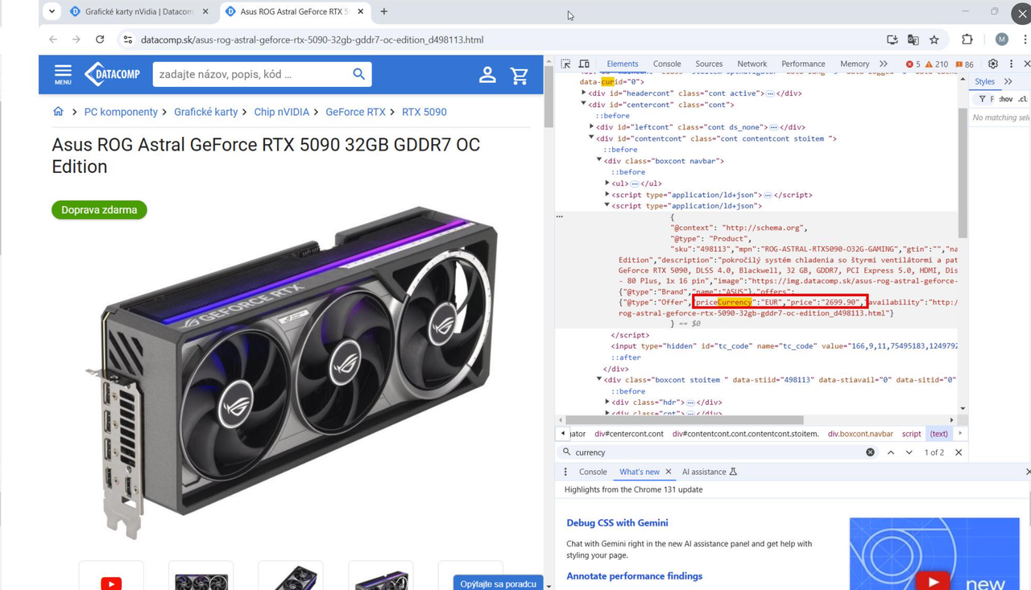Expand the leftcont div node

tap(591, 127)
